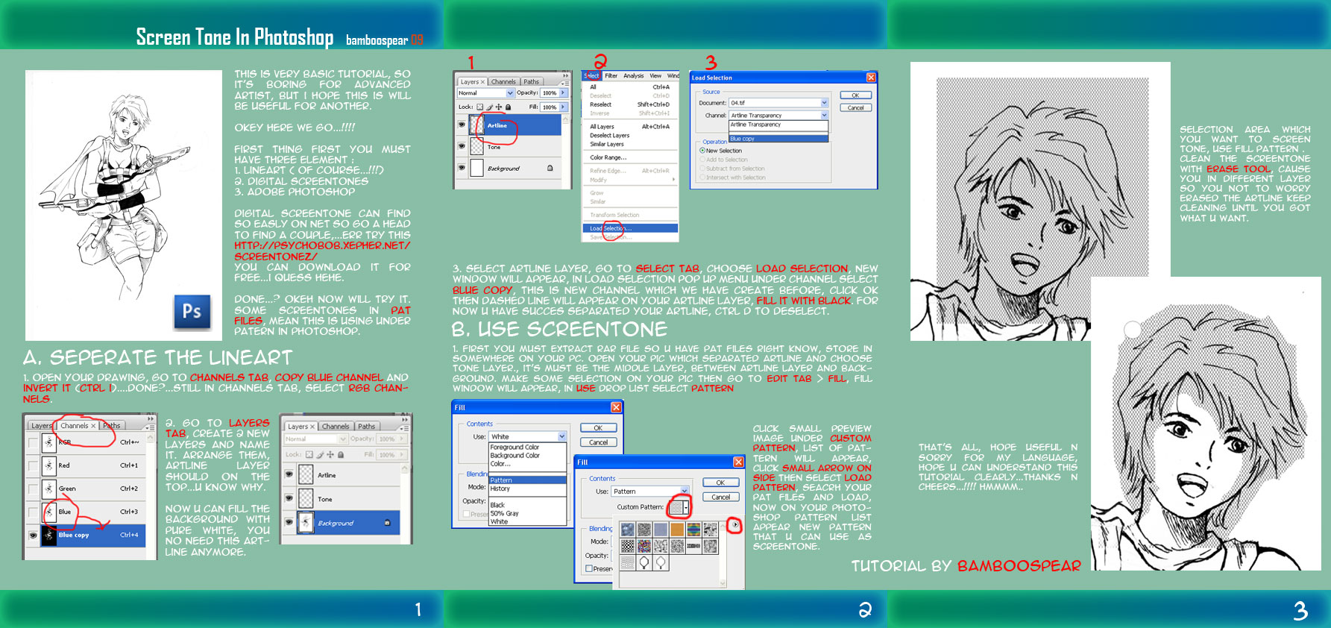This screenshot has height=628, width=1331.
Task: Pick the solid orange pattern swatch
Action: pos(677,529)
